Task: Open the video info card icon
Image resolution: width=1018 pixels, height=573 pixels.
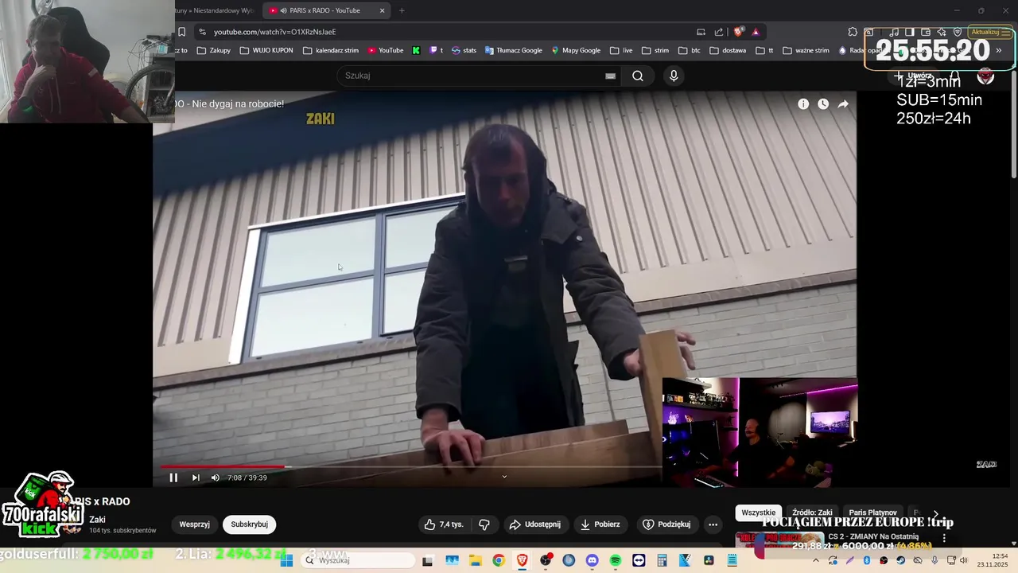Action: click(803, 104)
